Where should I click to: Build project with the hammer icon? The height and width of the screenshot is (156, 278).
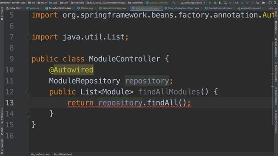click(174, 3)
